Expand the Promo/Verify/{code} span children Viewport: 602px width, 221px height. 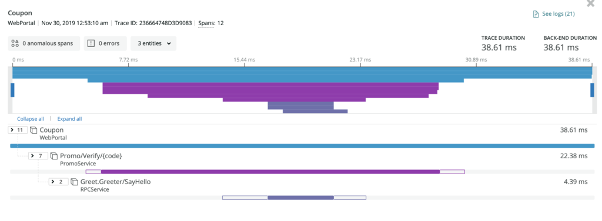click(38, 156)
